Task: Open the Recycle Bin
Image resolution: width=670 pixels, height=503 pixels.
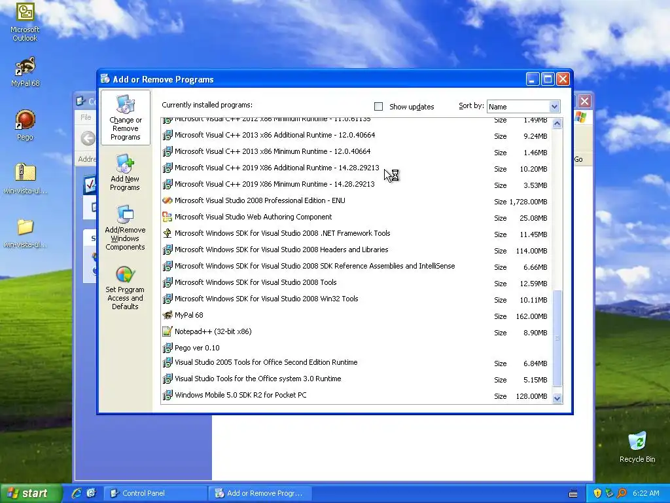Action: tap(637, 447)
